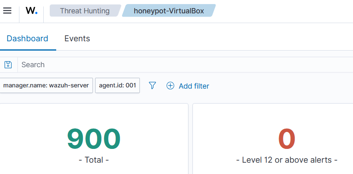Click the Level 12 or above alerts label
This screenshot has width=353, height=174.
tap(287, 160)
